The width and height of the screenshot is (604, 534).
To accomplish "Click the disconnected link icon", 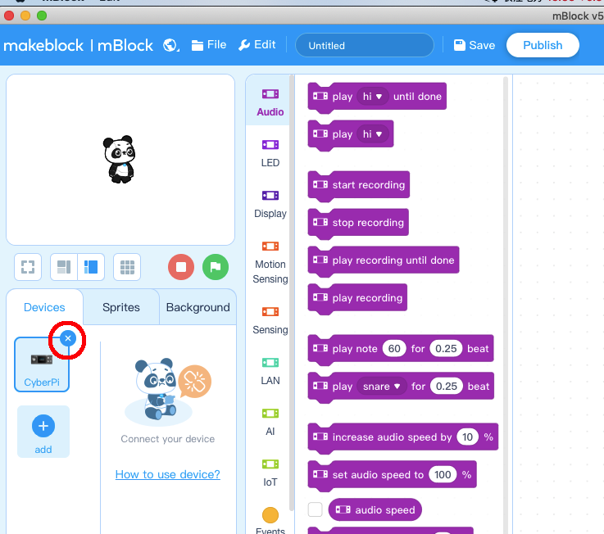I will click(195, 381).
